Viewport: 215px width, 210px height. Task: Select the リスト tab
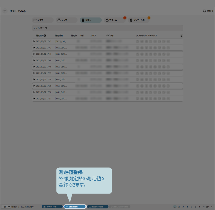pyautogui.click(x=91, y=20)
